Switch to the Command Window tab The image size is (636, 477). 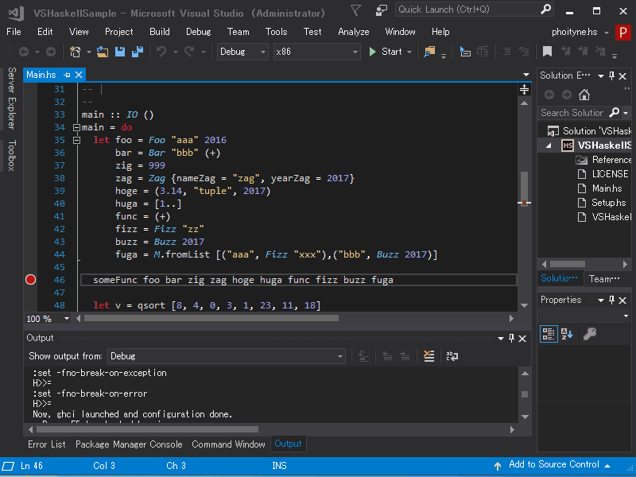(228, 444)
